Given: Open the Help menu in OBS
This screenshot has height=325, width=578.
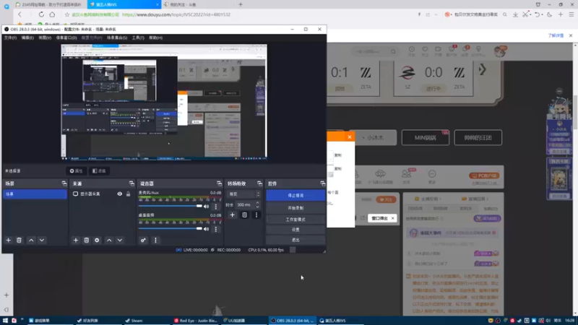Looking at the screenshot, I should [x=155, y=38].
